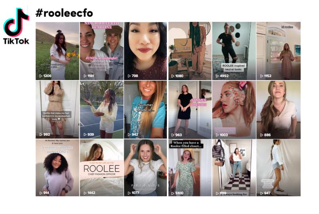The height and width of the screenshot is (214, 319).
Task: Open the 'hi roolee' video thumbnail
Action: [x=278, y=51]
